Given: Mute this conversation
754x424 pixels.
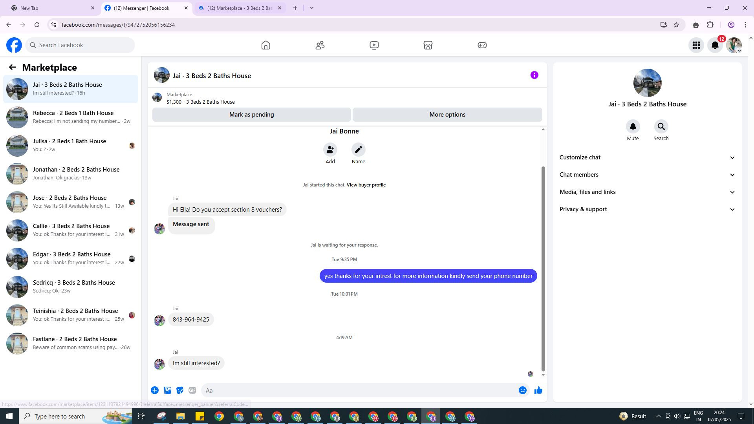Looking at the screenshot, I should tap(633, 127).
